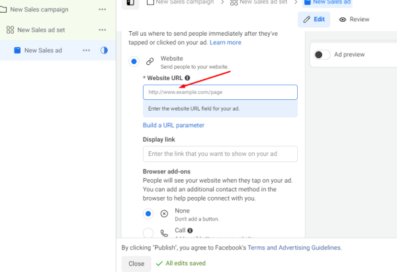
Task: Enable the Ad preview toggle
Action: [322, 54]
